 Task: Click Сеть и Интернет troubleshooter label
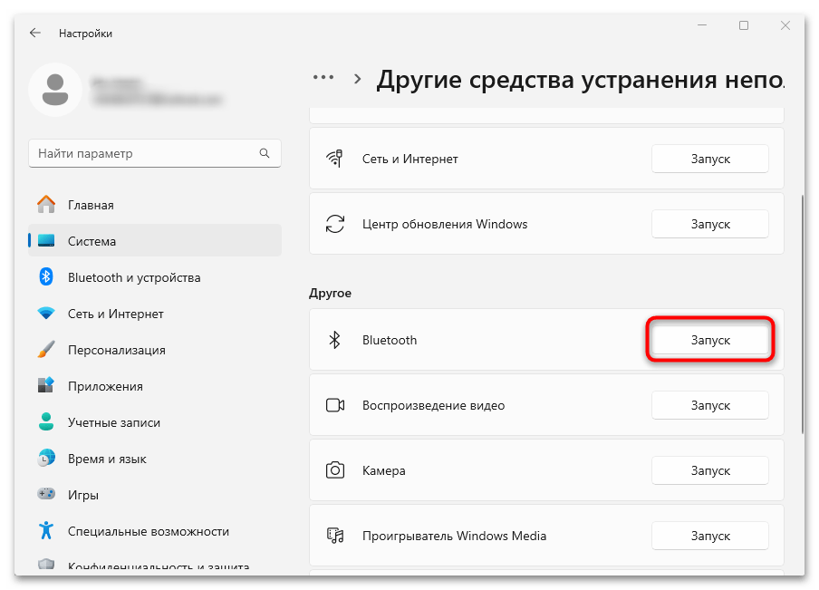(x=410, y=159)
